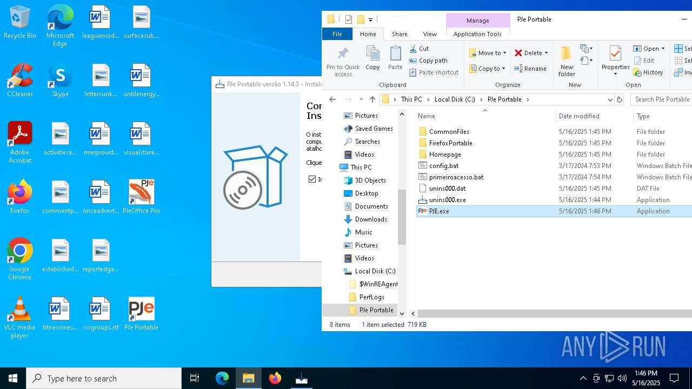Expand the ribbon Open button dropdown

click(x=663, y=49)
